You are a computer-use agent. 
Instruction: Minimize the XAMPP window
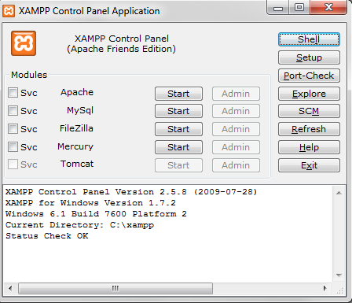[278, 8]
